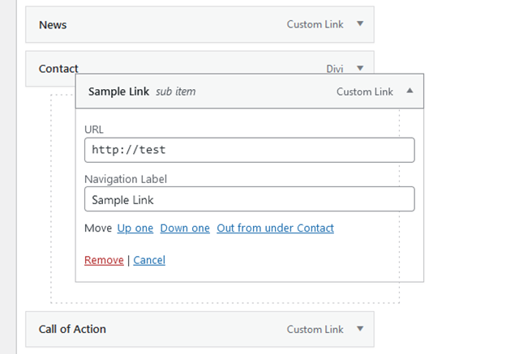
Task: Move item Up one
Action: 135,228
